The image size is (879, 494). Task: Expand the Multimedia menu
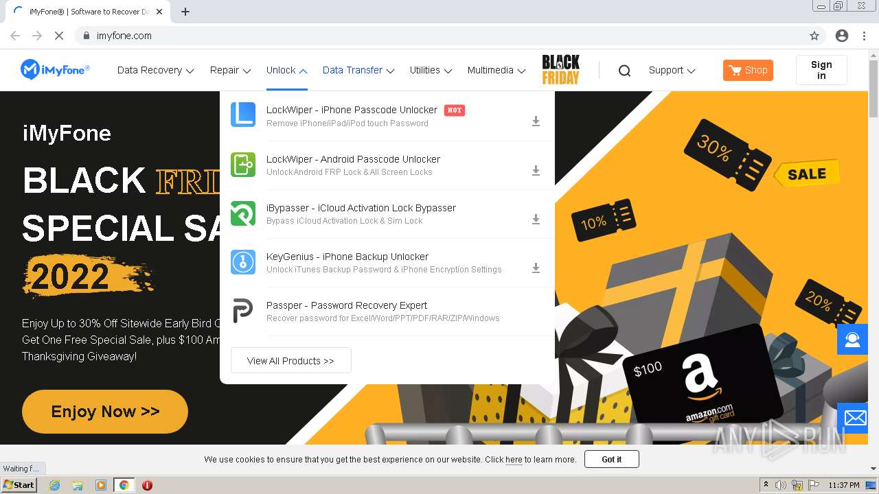point(496,70)
